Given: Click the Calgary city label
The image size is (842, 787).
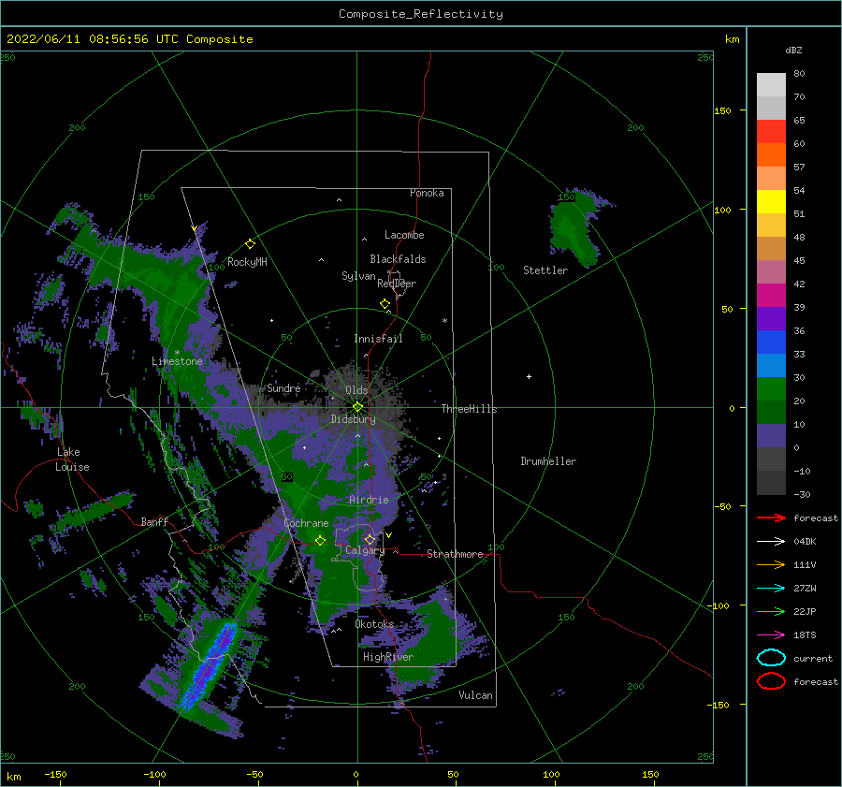Looking at the screenshot, I should point(365,550).
